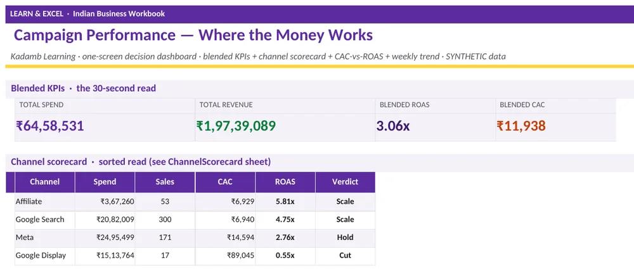Select the Affiliate channel cell
Viewport: 634px width, 271px height.
tap(44, 201)
